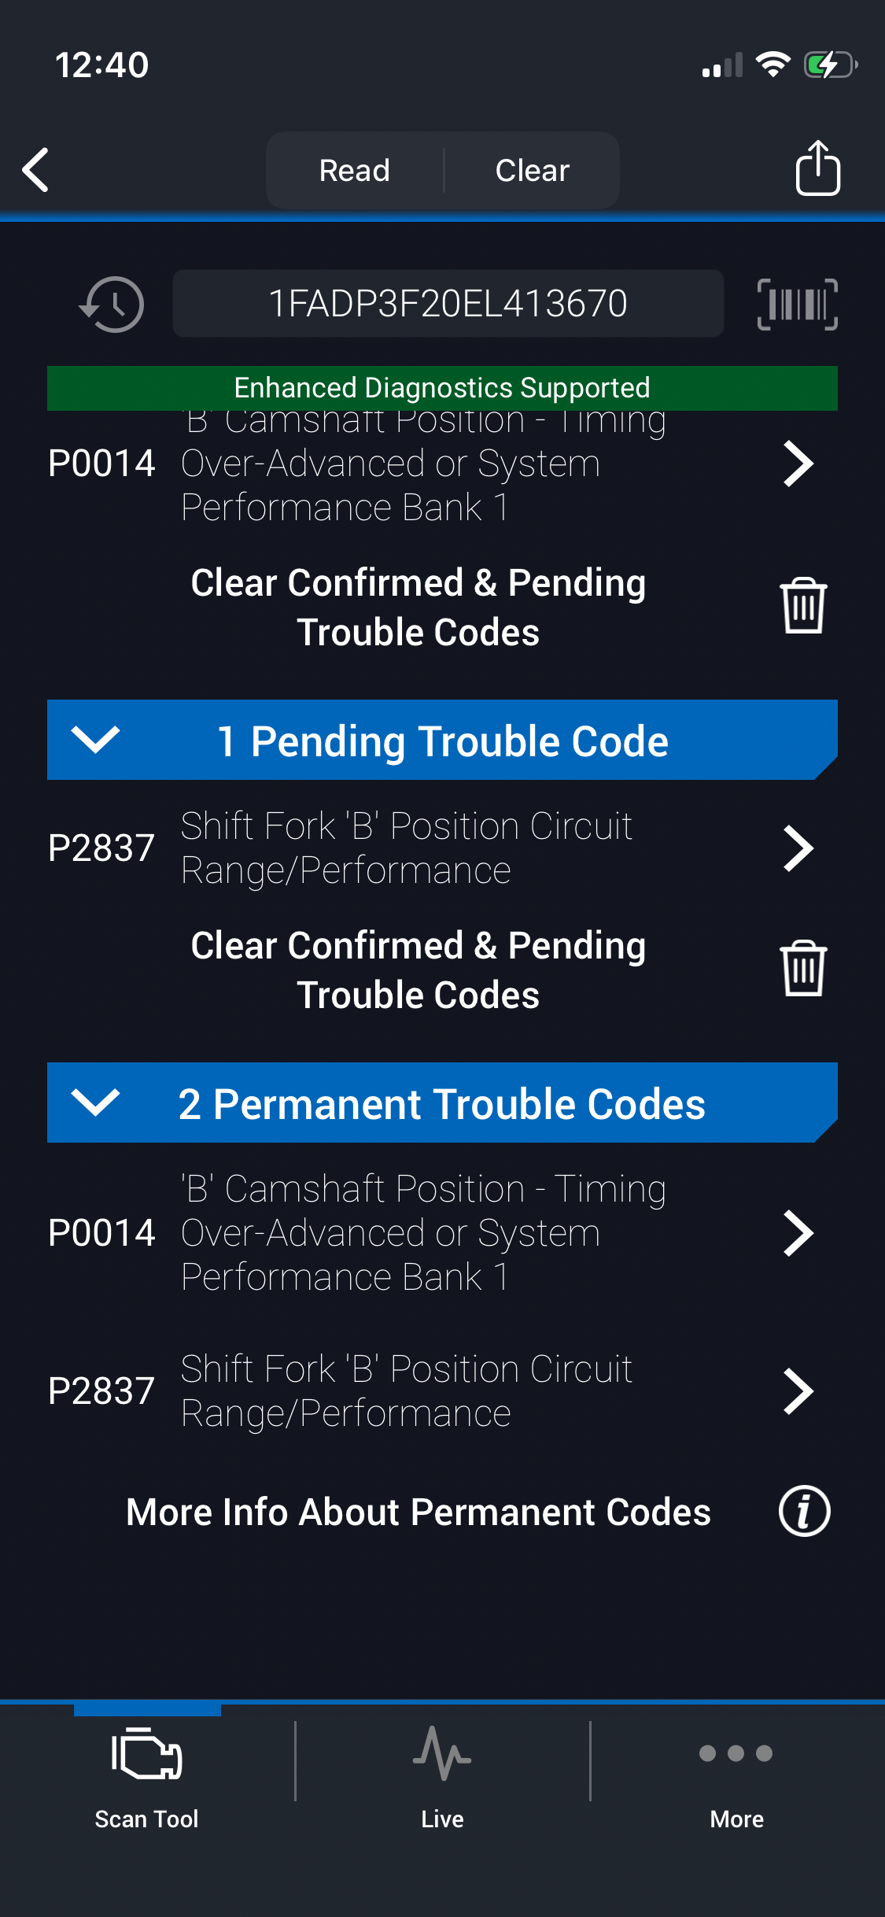Tap More Info About Permanent Codes
This screenshot has height=1917, width=885.
419,1512
